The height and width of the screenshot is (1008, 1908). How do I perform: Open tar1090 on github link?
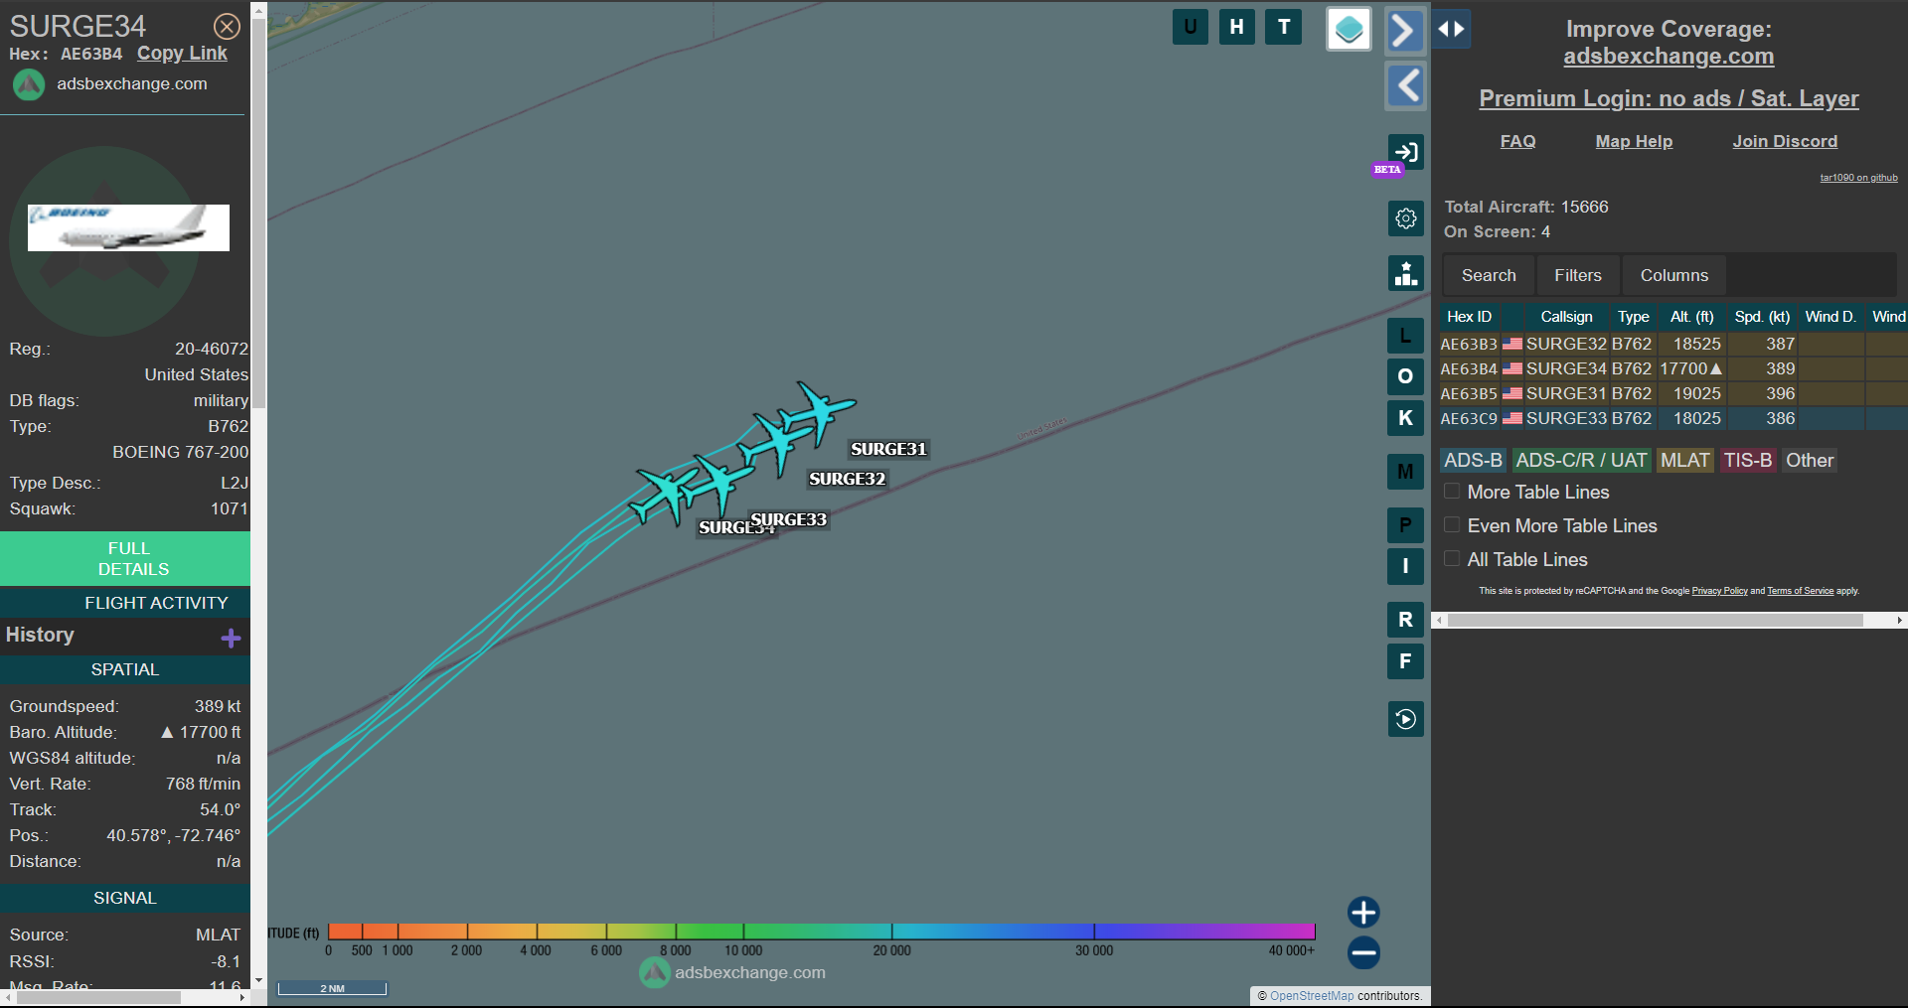pos(1858,178)
